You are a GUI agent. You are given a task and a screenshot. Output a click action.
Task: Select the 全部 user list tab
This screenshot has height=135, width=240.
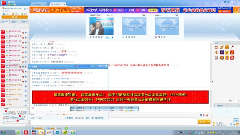coord(5,22)
